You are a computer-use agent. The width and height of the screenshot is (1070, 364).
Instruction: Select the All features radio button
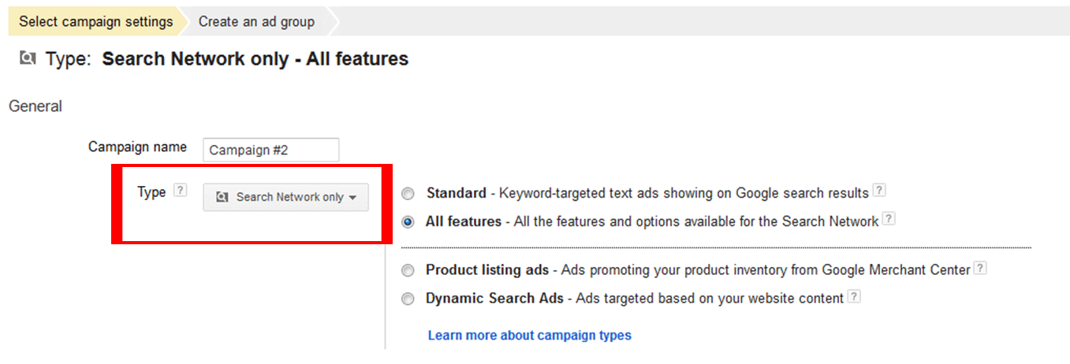[408, 222]
